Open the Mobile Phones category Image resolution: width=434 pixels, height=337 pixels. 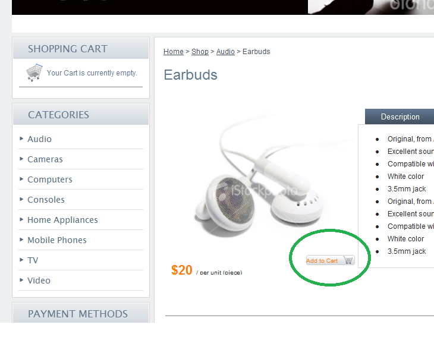coord(56,240)
